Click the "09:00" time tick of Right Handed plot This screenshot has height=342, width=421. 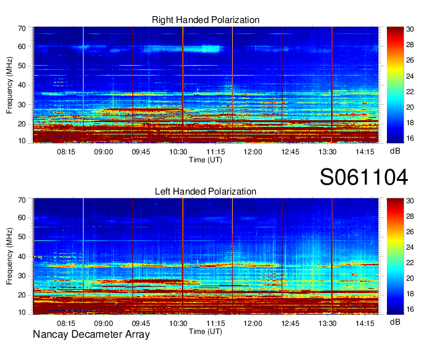point(103,152)
